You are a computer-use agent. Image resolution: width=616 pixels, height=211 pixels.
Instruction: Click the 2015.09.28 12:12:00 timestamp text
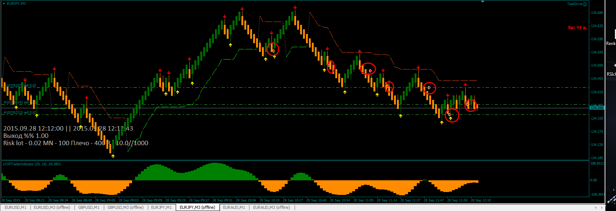tap(33, 128)
